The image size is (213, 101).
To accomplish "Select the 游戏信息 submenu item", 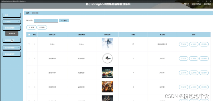I will (x=12, y=33).
